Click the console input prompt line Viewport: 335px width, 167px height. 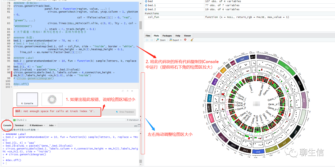click(70, 163)
